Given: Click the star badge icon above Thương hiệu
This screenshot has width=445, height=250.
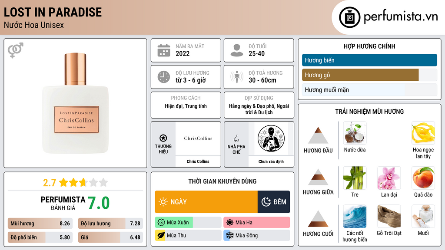Looking at the screenshot, I should click(163, 138).
